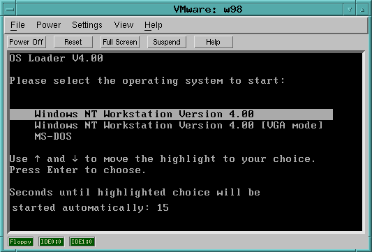This screenshot has height=252, width=372.
Task: Click the 'Press Enter to choose.' line
Action: coord(77,170)
